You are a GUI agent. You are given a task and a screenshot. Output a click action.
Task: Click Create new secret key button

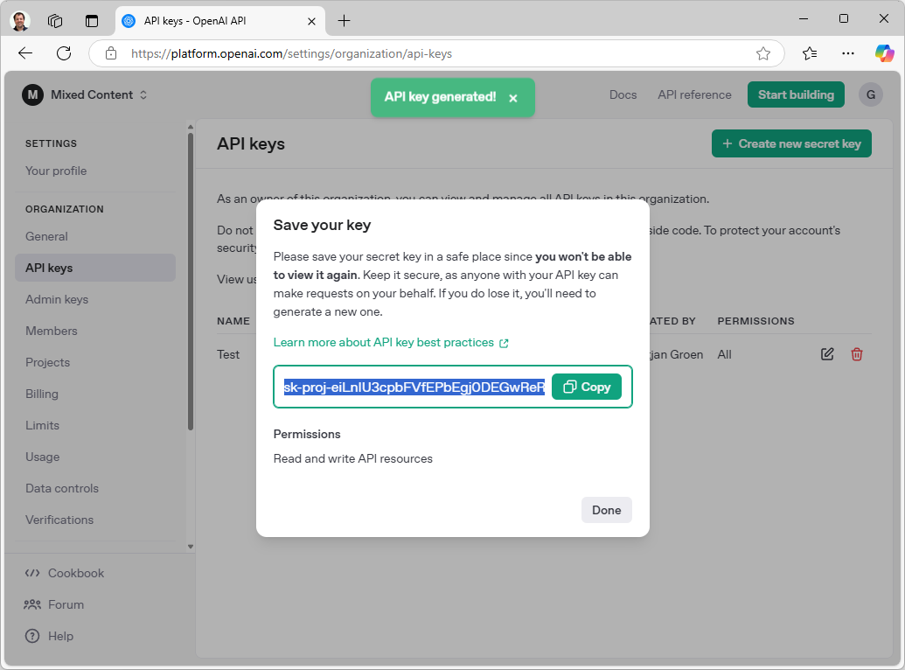(791, 143)
